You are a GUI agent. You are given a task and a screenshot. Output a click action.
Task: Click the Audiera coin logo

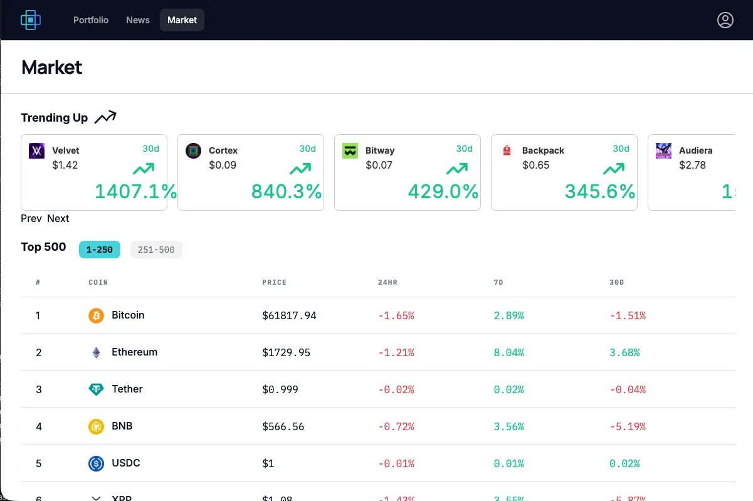pos(663,150)
